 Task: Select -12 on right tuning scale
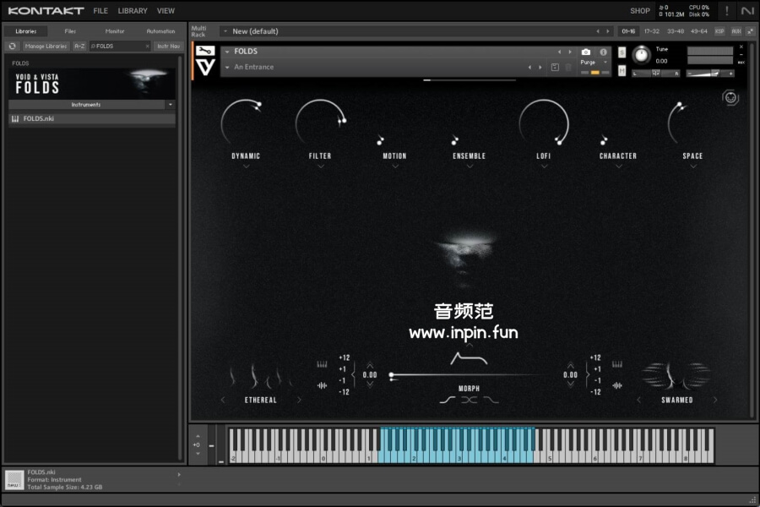pos(595,392)
